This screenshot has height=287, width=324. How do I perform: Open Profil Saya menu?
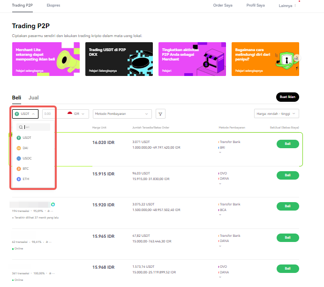[x=256, y=5]
